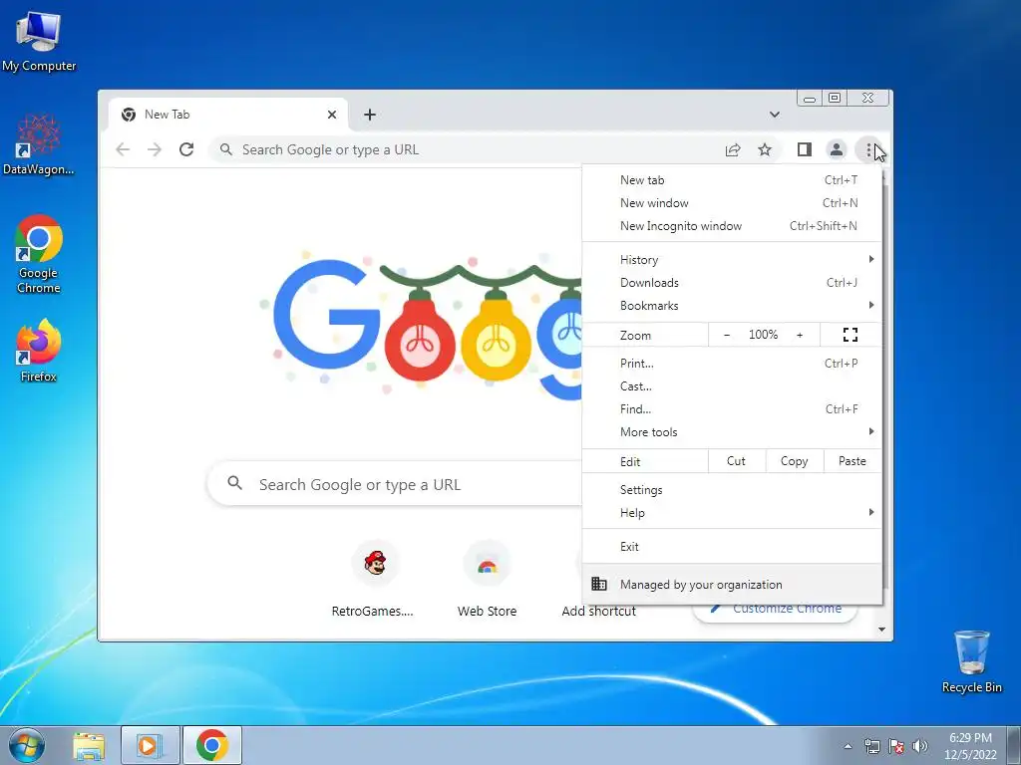The height and width of the screenshot is (765, 1021).
Task: Expand the Bookmarks submenu
Action: pyautogui.click(x=732, y=306)
